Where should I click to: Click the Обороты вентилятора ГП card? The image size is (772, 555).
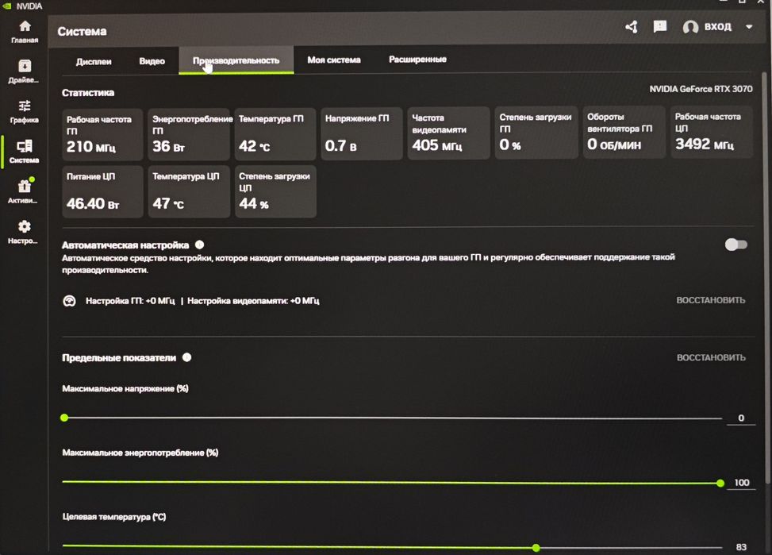624,132
